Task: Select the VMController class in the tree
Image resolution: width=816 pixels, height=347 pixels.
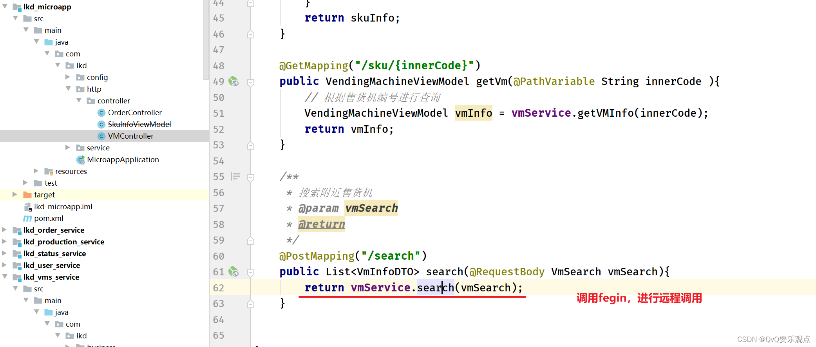Action: point(130,136)
